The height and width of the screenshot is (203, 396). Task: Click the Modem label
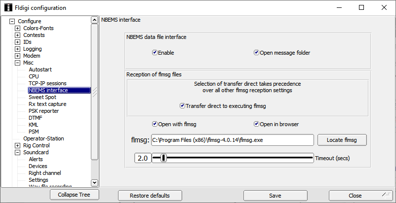(32, 56)
